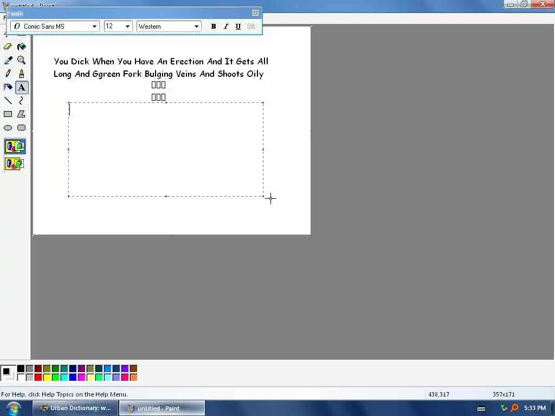The image size is (555, 416).
Task: Click the 357x171 selection size readout
Action: point(504,394)
